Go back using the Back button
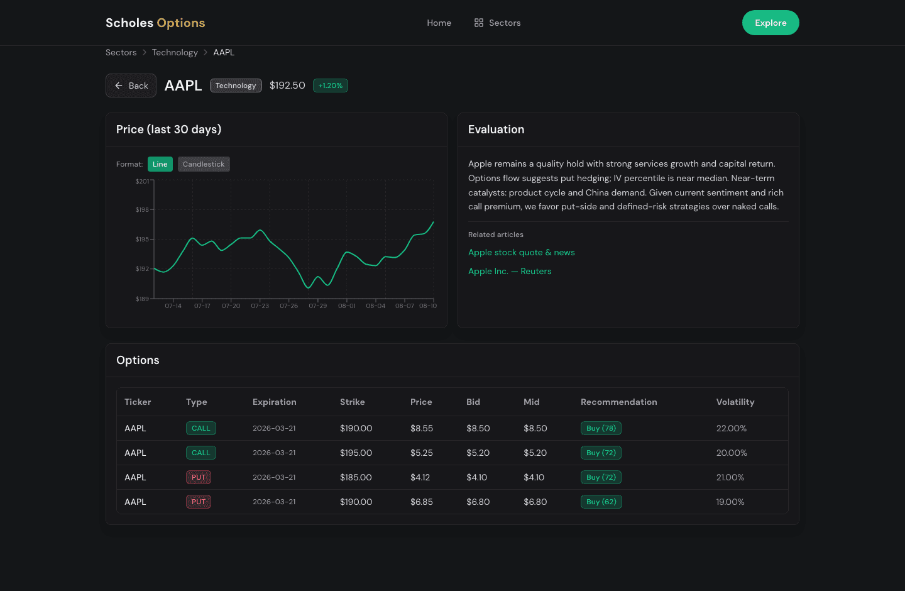Image resolution: width=905 pixels, height=591 pixels. click(x=131, y=86)
